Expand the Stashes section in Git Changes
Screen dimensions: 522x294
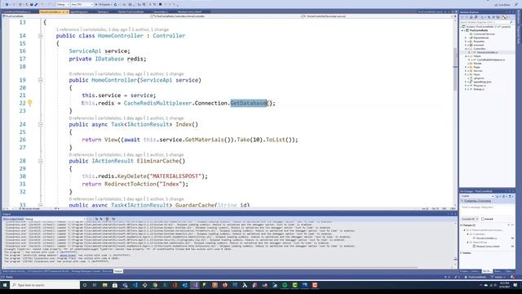462,252
